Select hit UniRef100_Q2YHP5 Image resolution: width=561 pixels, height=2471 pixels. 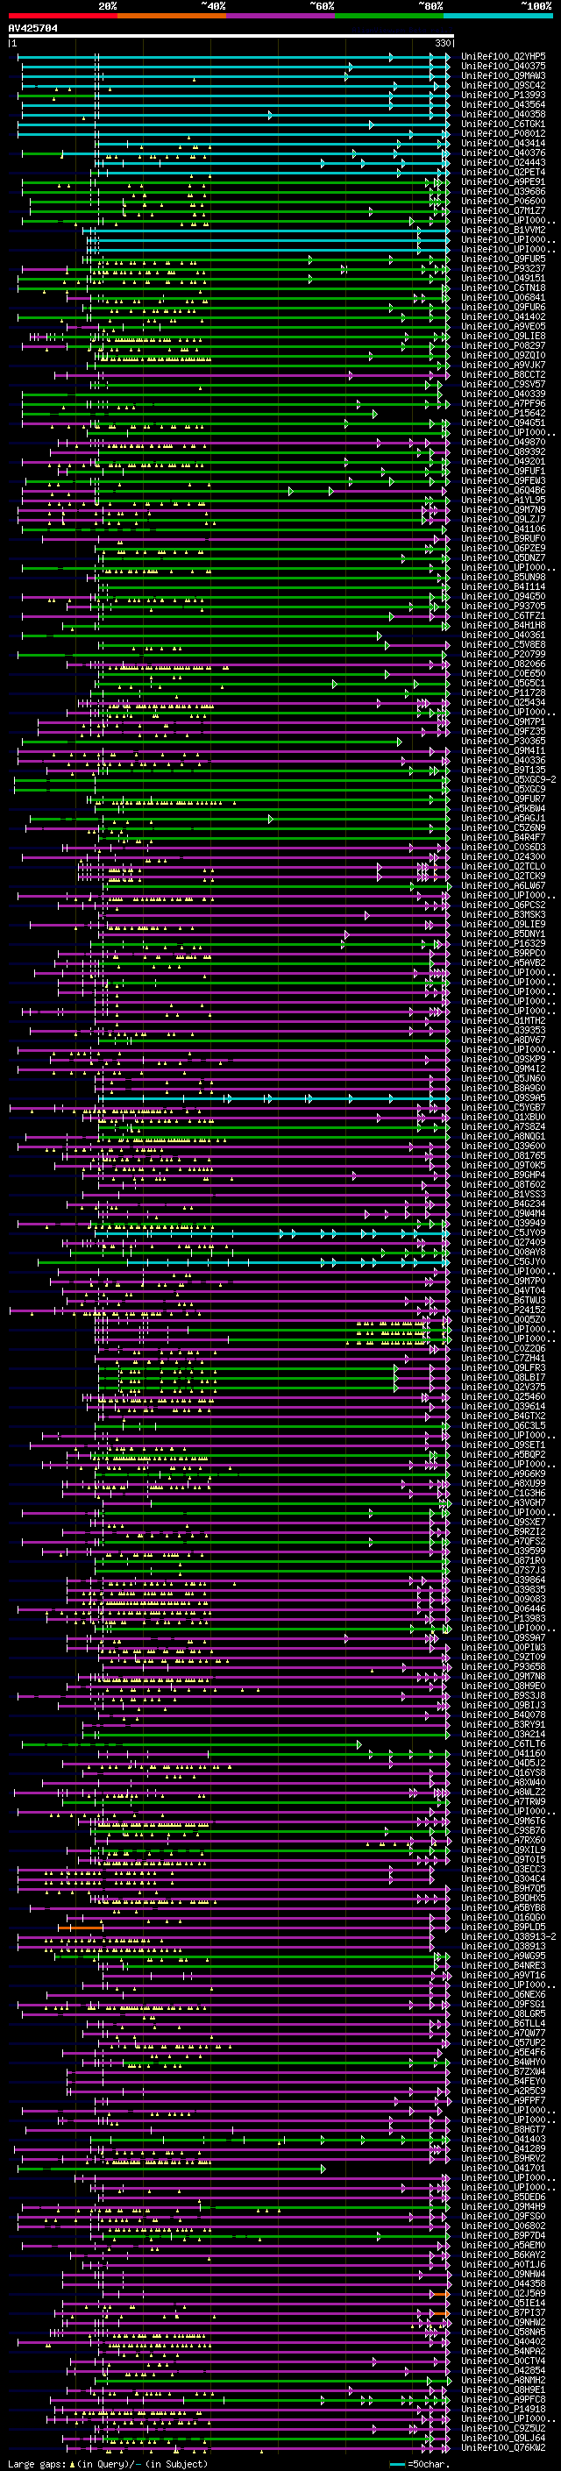503,57
